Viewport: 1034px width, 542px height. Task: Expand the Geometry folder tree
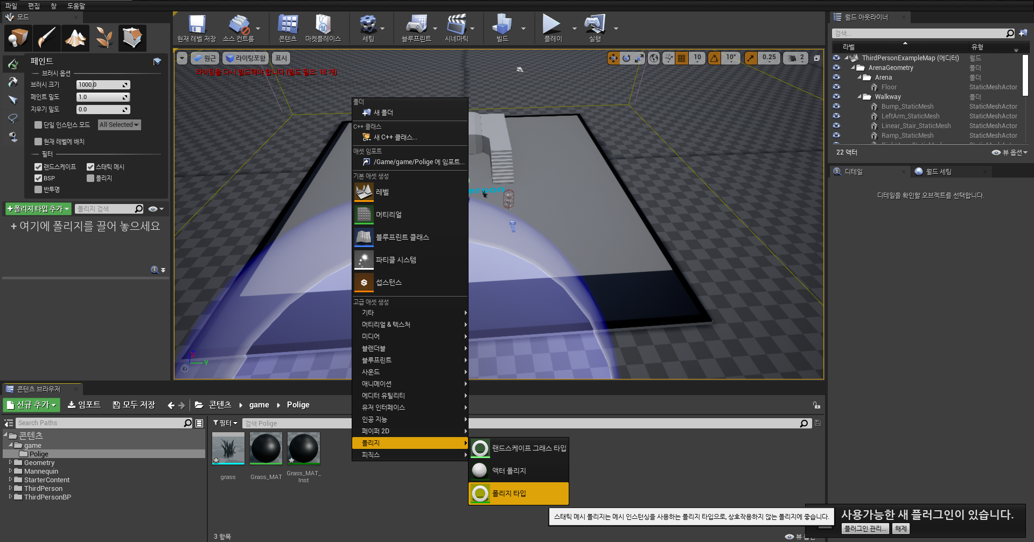(10, 462)
